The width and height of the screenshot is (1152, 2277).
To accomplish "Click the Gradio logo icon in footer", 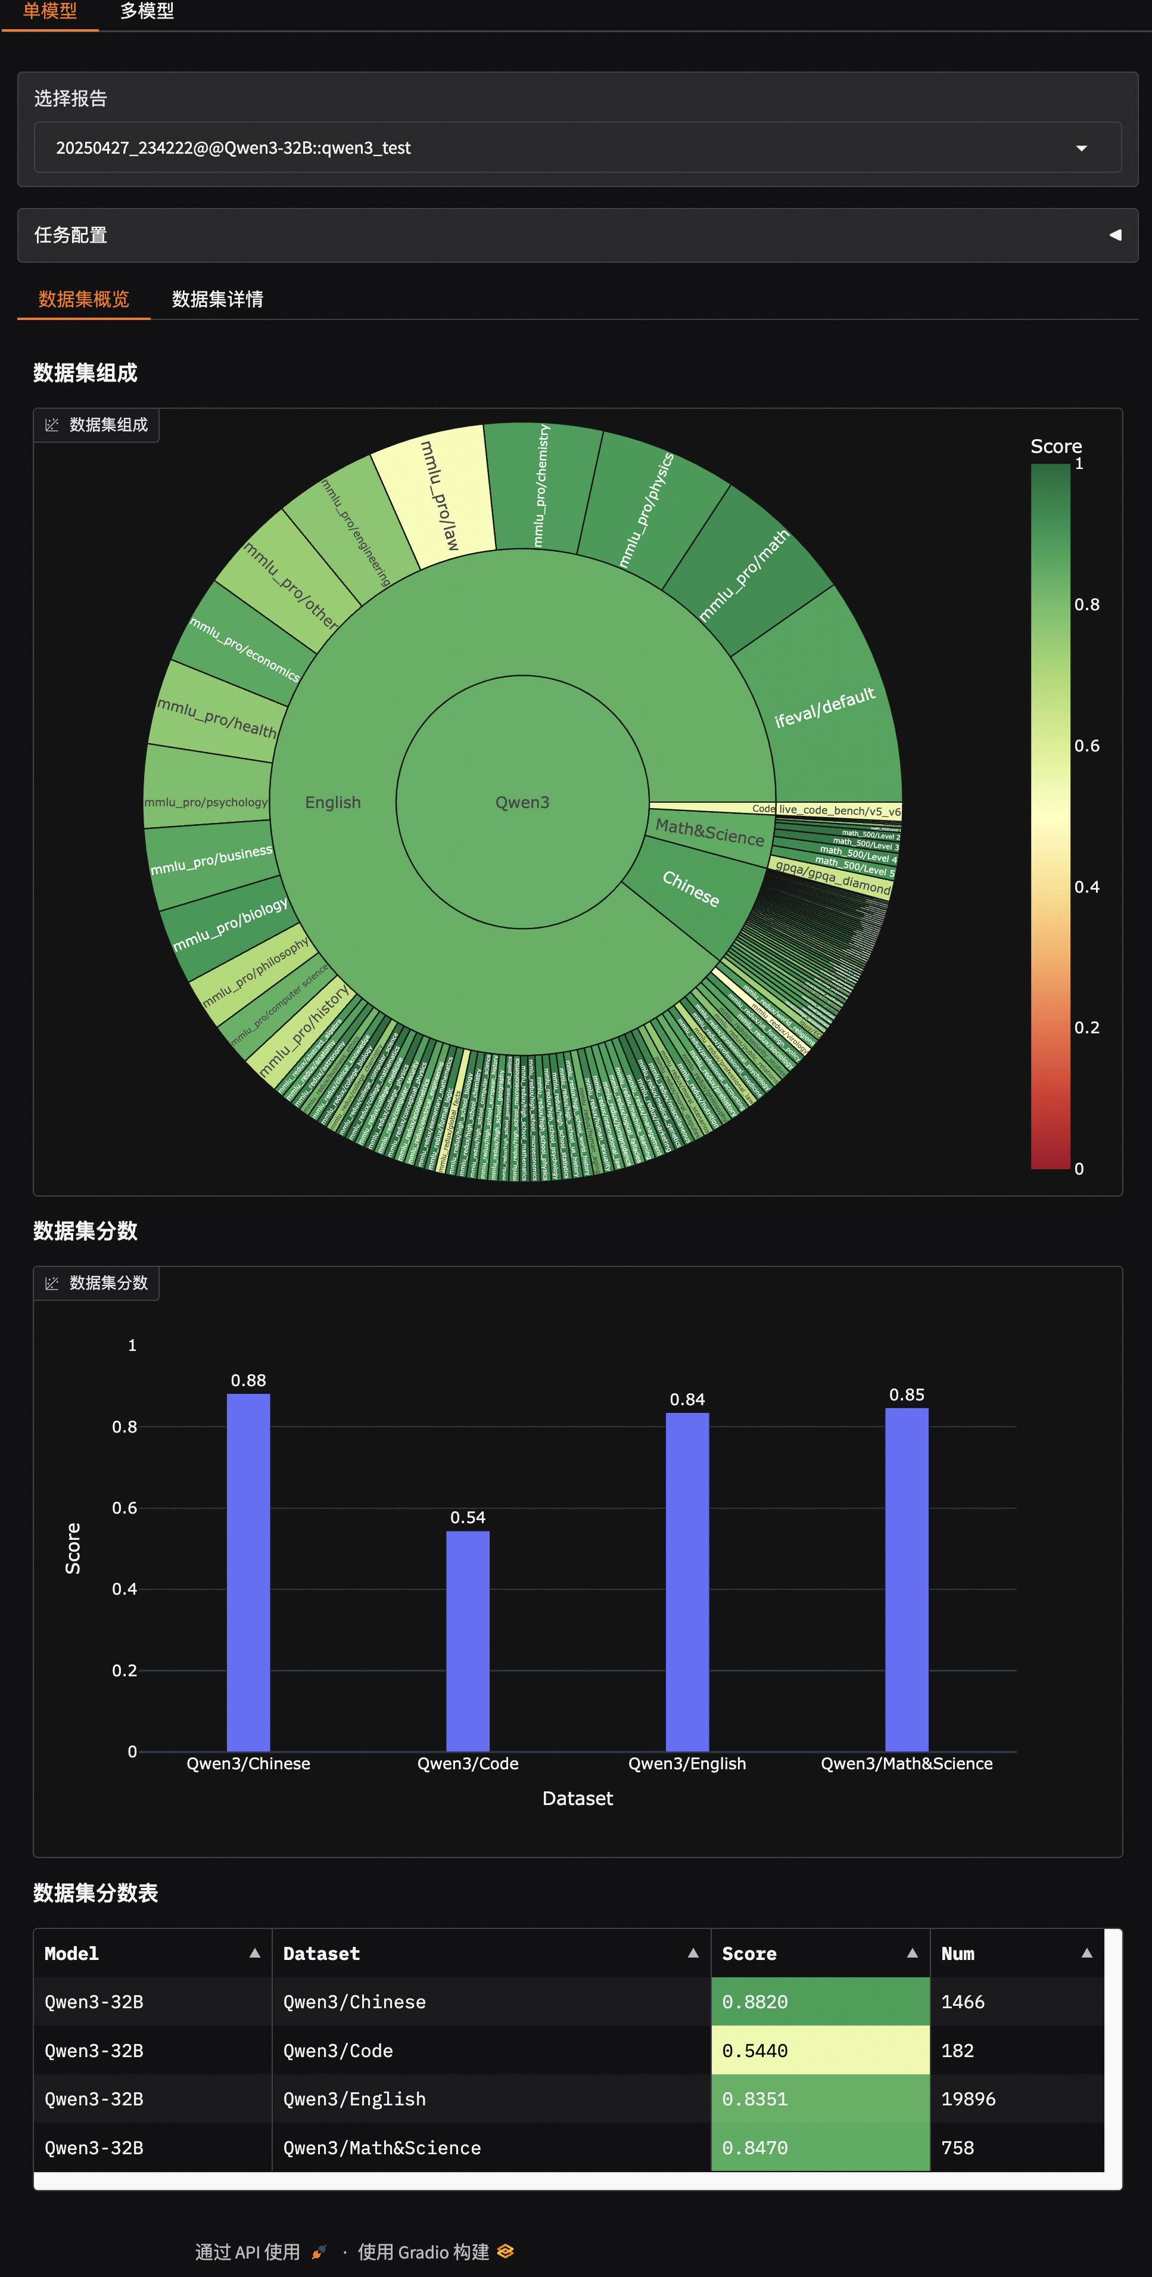I will (x=505, y=2251).
